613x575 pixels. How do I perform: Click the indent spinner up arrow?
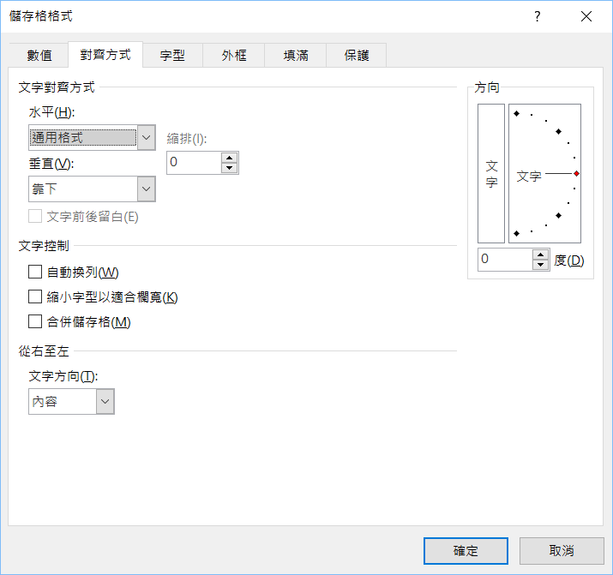pyautogui.click(x=229, y=157)
